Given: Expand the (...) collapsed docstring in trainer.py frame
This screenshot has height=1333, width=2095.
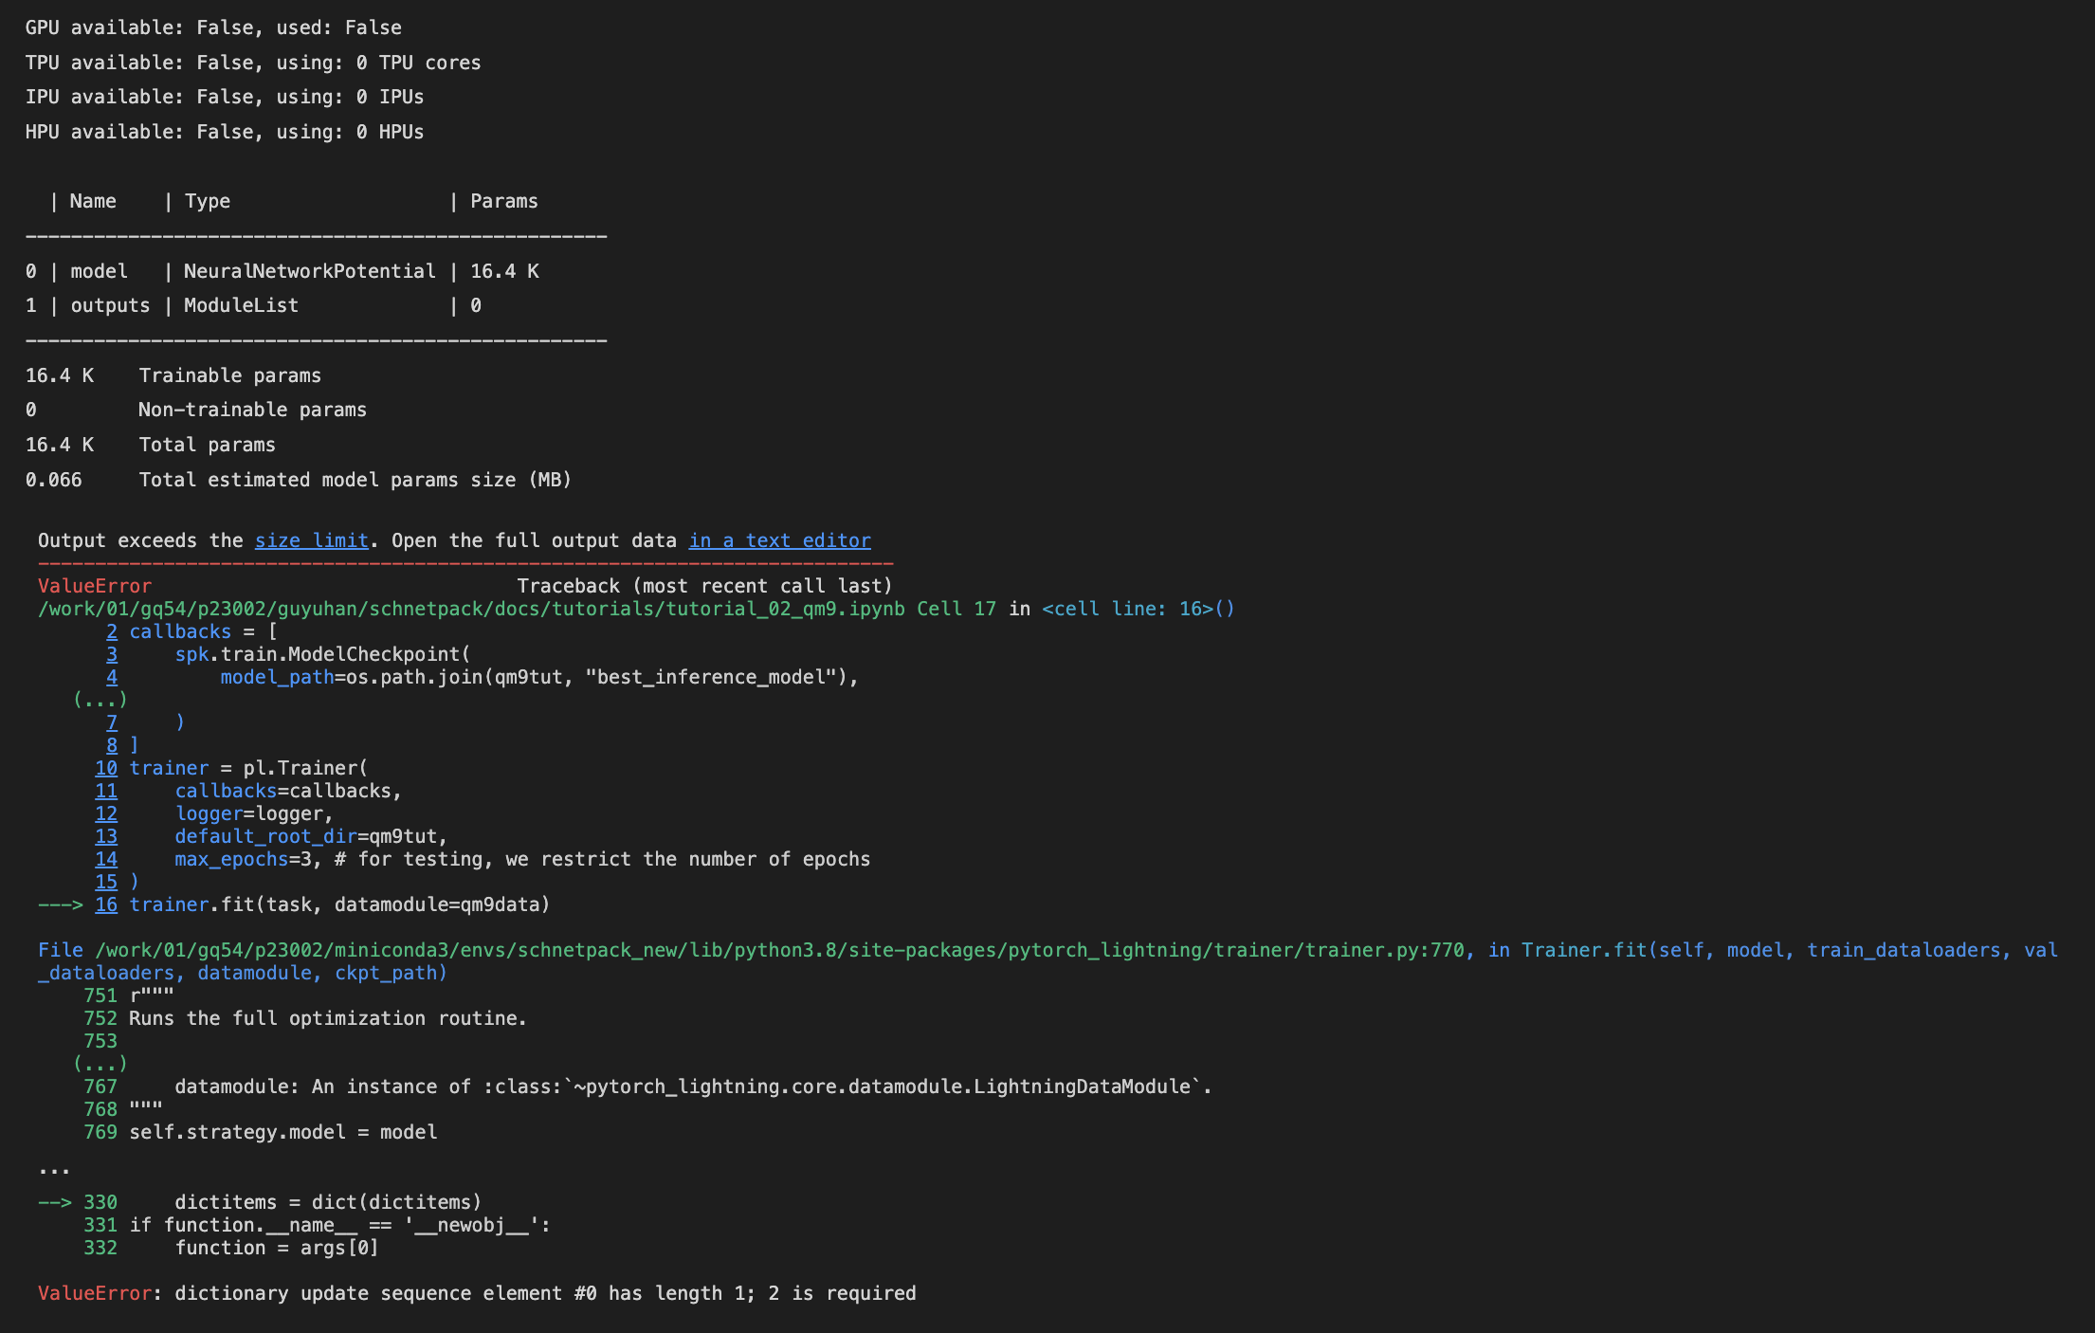Looking at the screenshot, I should click(x=99, y=1064).
